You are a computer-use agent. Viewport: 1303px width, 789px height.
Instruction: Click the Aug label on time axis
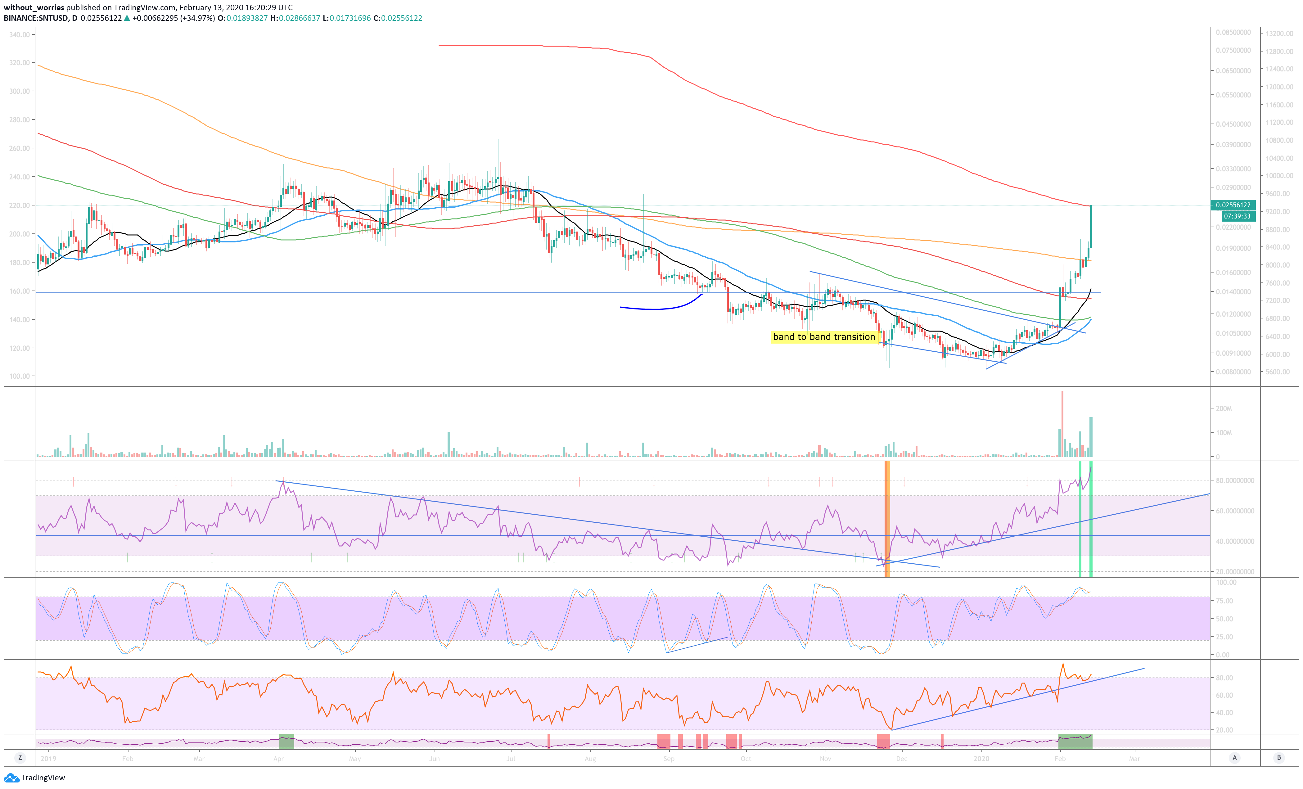pyautogui.click(x=590, y=759)
